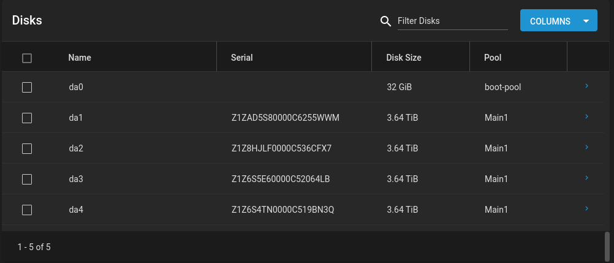The height and width of the screenshot is (263, 614).
Task: Open the da4 row chevron arrow
Action: pyautogui.click(x=586, y=208)
